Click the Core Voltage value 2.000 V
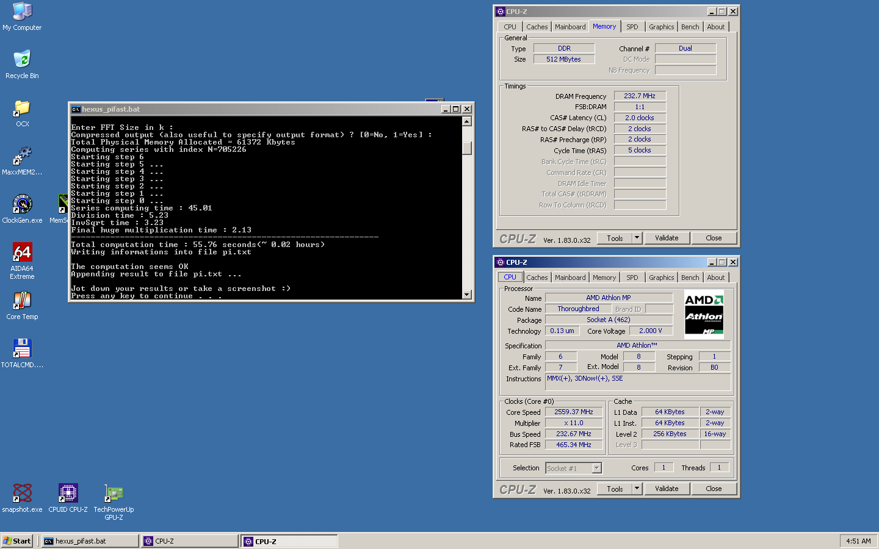The image size is (879, 549). [651, 331]
